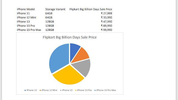Click the iPhone 13 Pro Max row label
The height and width of the screenshot is (100, 178).
pyautogui.click(x=29, y=30)
